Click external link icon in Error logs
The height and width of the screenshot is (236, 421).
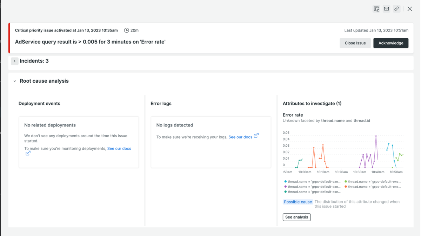coord(256,136)
